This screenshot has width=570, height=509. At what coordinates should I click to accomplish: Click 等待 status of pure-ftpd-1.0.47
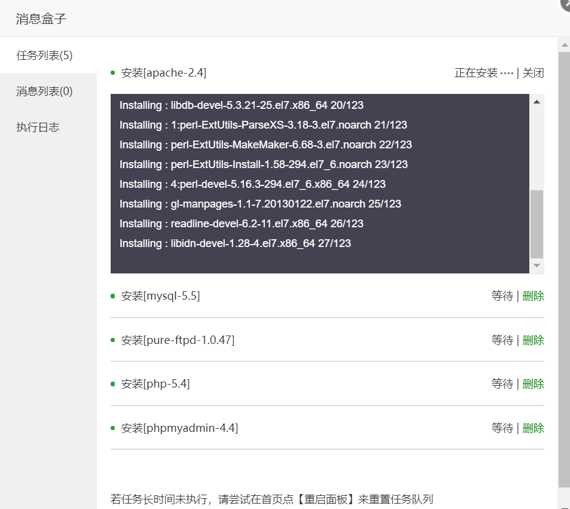point(502,340)
